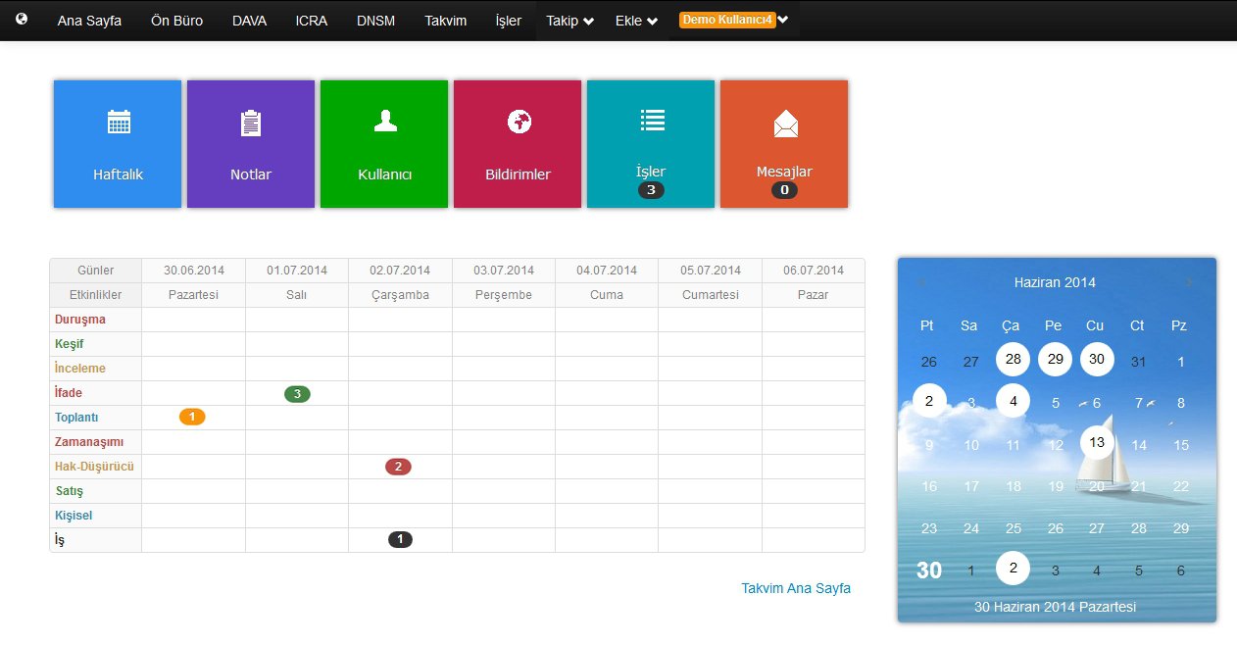Open the Mesajlar envelope tile
Screen dimensions: 1237x645
[784, 143]
